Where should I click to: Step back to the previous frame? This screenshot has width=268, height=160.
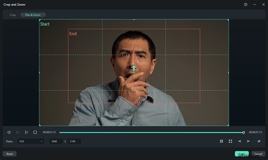(x=9, y=132)
